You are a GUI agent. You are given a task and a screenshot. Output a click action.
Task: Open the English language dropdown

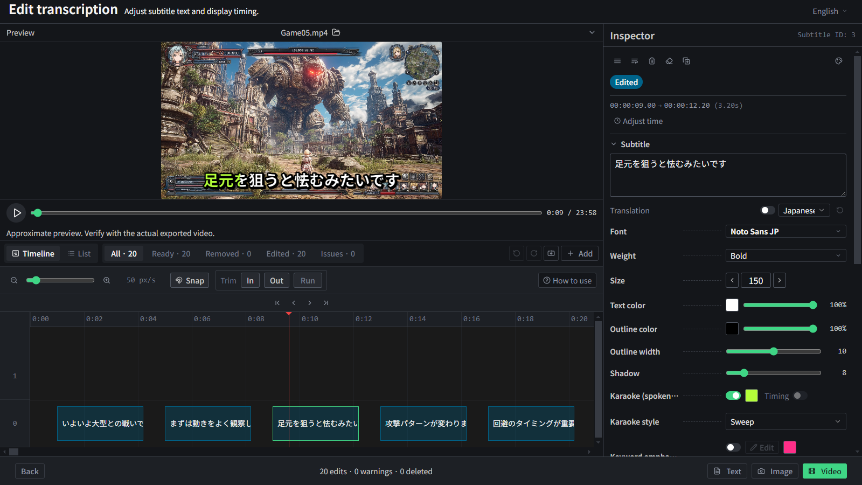830,11
